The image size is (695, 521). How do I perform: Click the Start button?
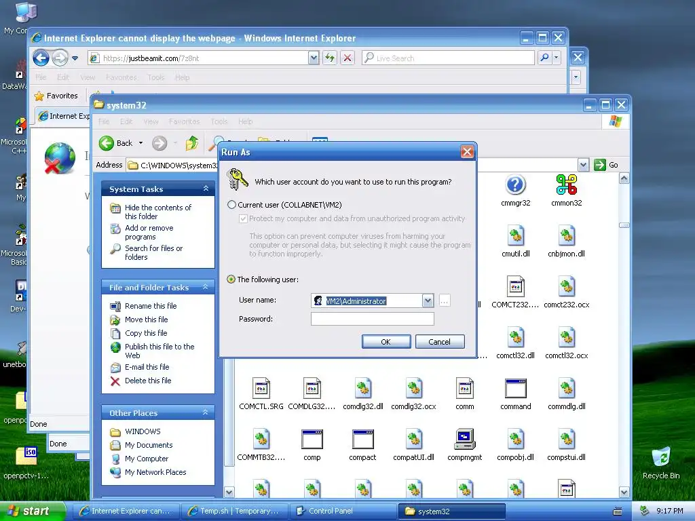[x=33, y=511]
